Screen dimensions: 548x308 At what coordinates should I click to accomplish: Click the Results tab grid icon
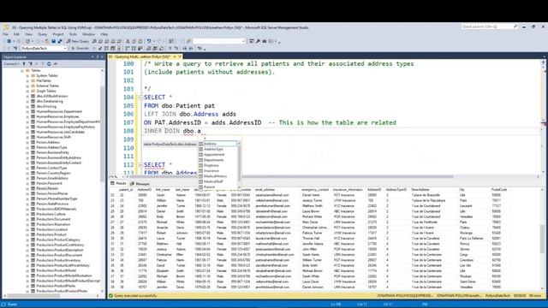[x=112, y=183]
